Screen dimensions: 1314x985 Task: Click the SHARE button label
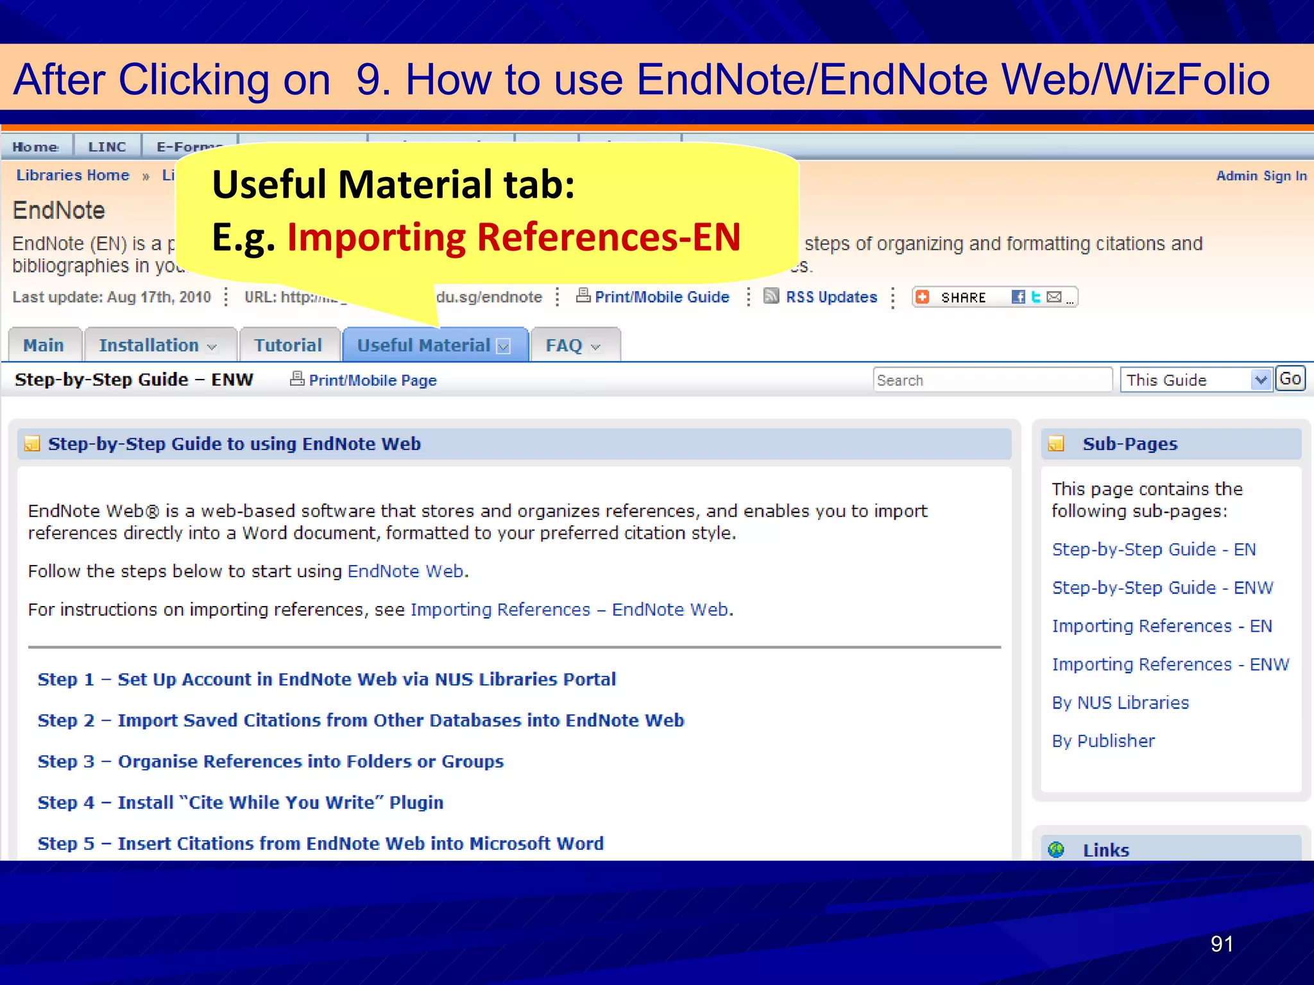pos(963,298)
